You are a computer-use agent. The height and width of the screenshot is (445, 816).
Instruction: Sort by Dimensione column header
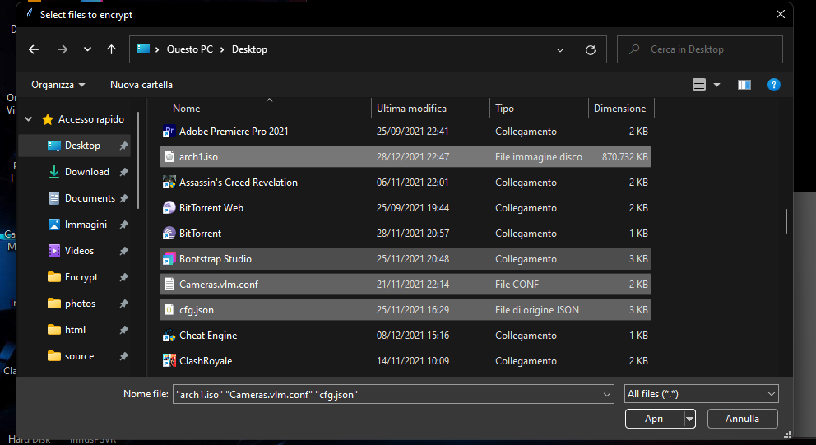[x=621, y=109]
